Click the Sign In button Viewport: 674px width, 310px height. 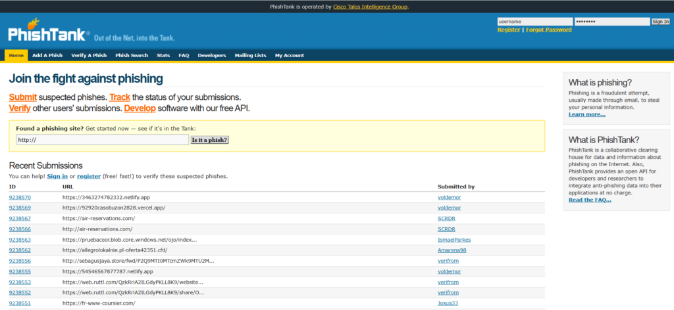click(x=660, y=22)
